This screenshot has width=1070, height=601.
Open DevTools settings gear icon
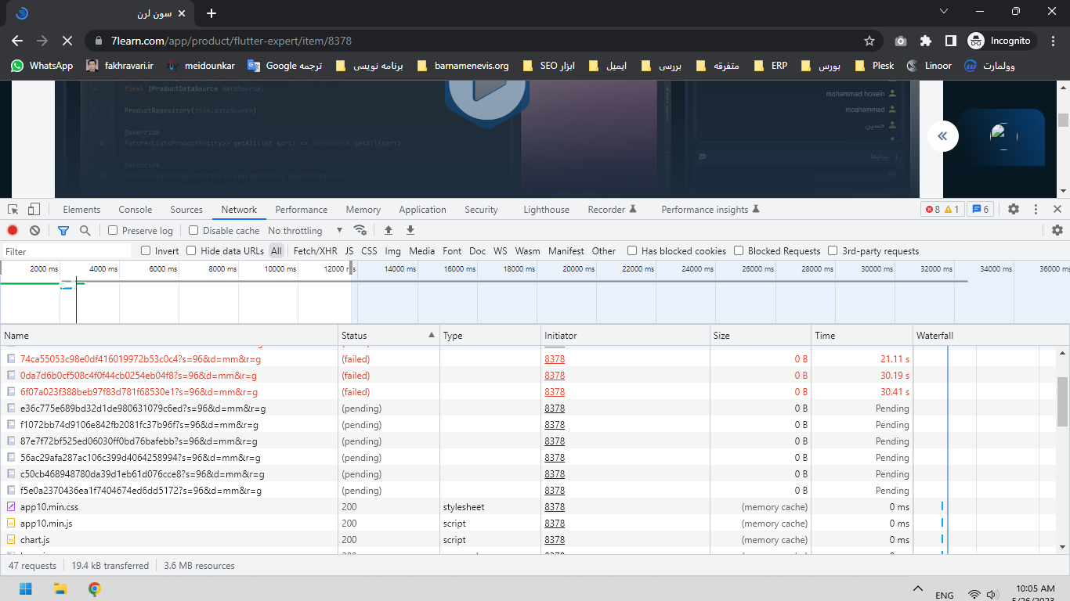click(x=1014, y=209)
